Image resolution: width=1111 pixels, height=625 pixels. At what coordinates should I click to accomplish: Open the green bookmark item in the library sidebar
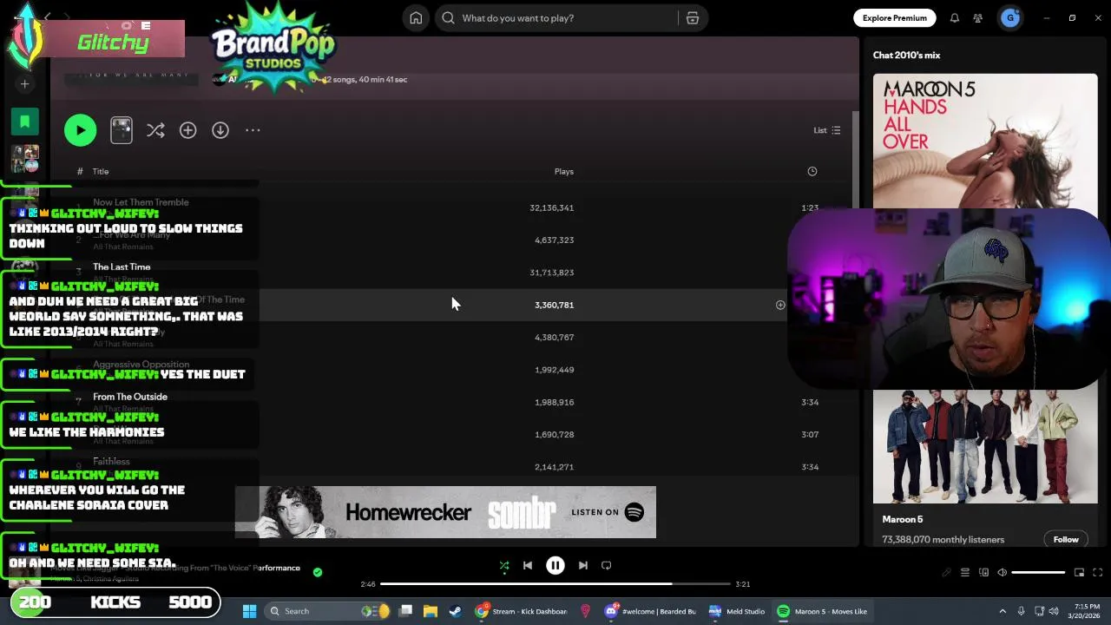click(24, 122)
